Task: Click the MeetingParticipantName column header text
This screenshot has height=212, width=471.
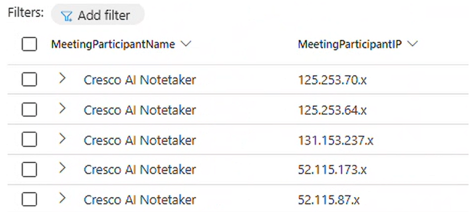Action: [113, 45]
